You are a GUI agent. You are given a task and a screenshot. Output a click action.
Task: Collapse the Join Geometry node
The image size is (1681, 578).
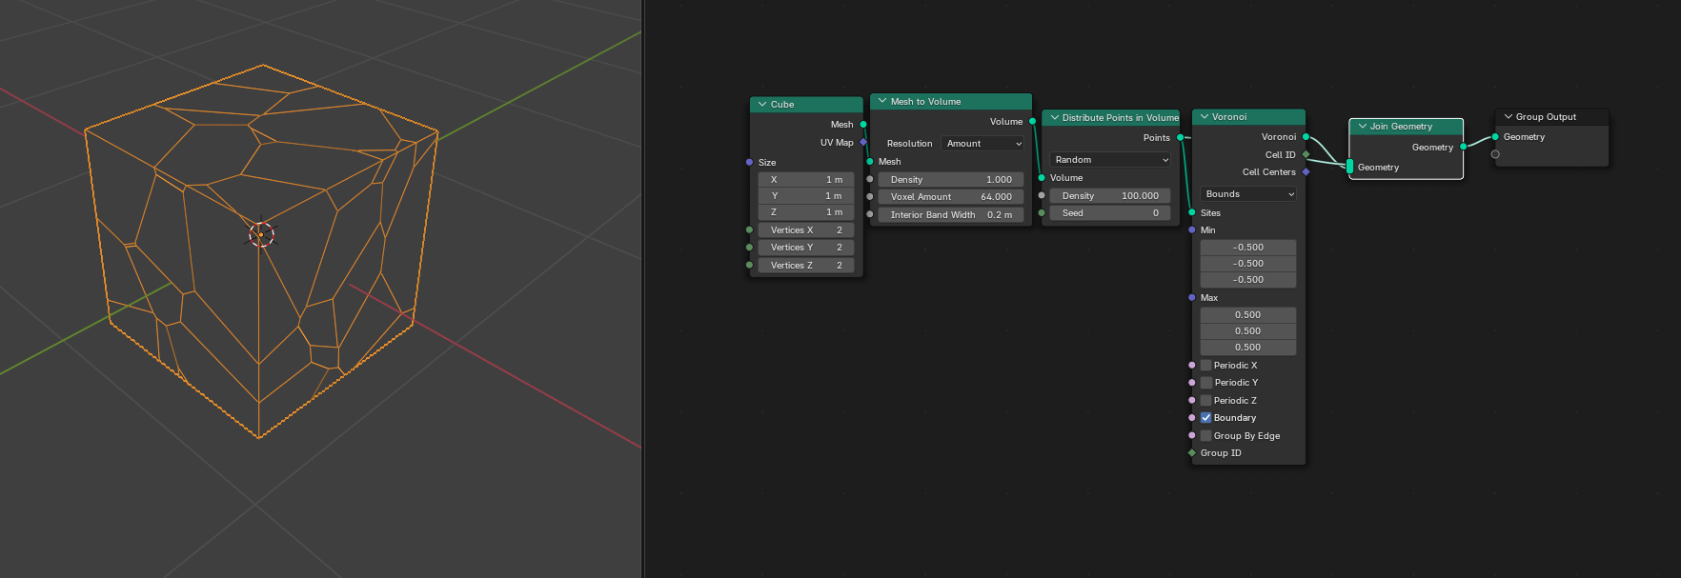tap(1363, 127)
